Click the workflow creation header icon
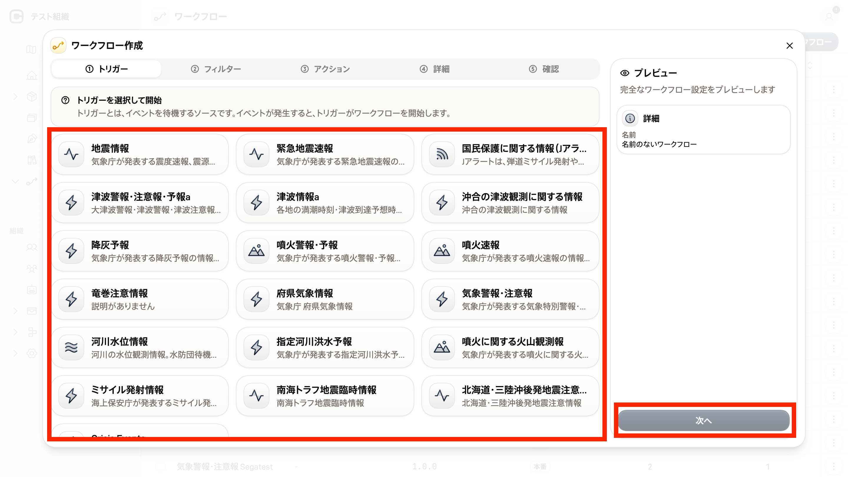The height and width of the screenshot is (477, 848). [x=58, y=45]
